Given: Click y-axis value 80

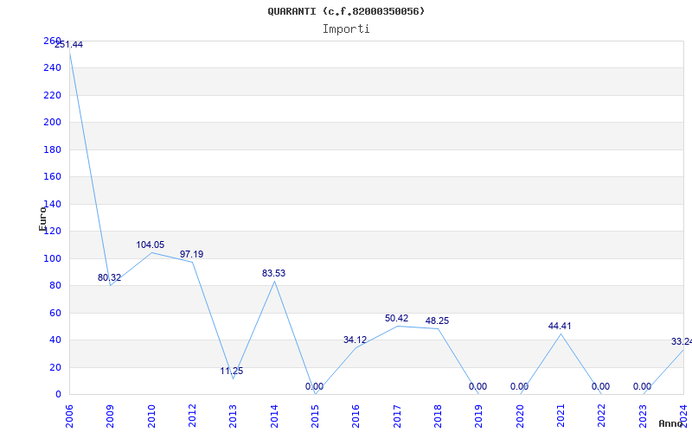Looking at the screenshot, I should point(54,286).
